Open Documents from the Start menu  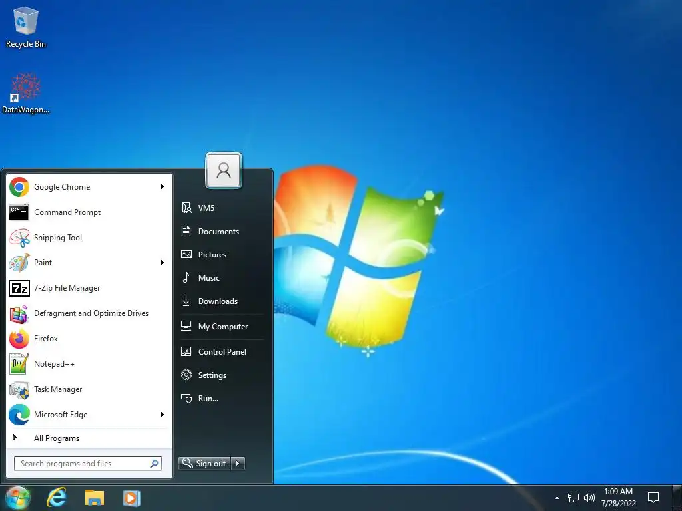pyautogui.click(x=222, y=231)
